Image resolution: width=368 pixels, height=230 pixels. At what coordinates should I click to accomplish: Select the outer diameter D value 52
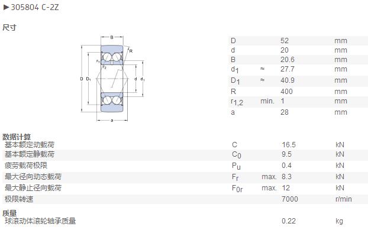pyautogui.click(x=285, y=41)
